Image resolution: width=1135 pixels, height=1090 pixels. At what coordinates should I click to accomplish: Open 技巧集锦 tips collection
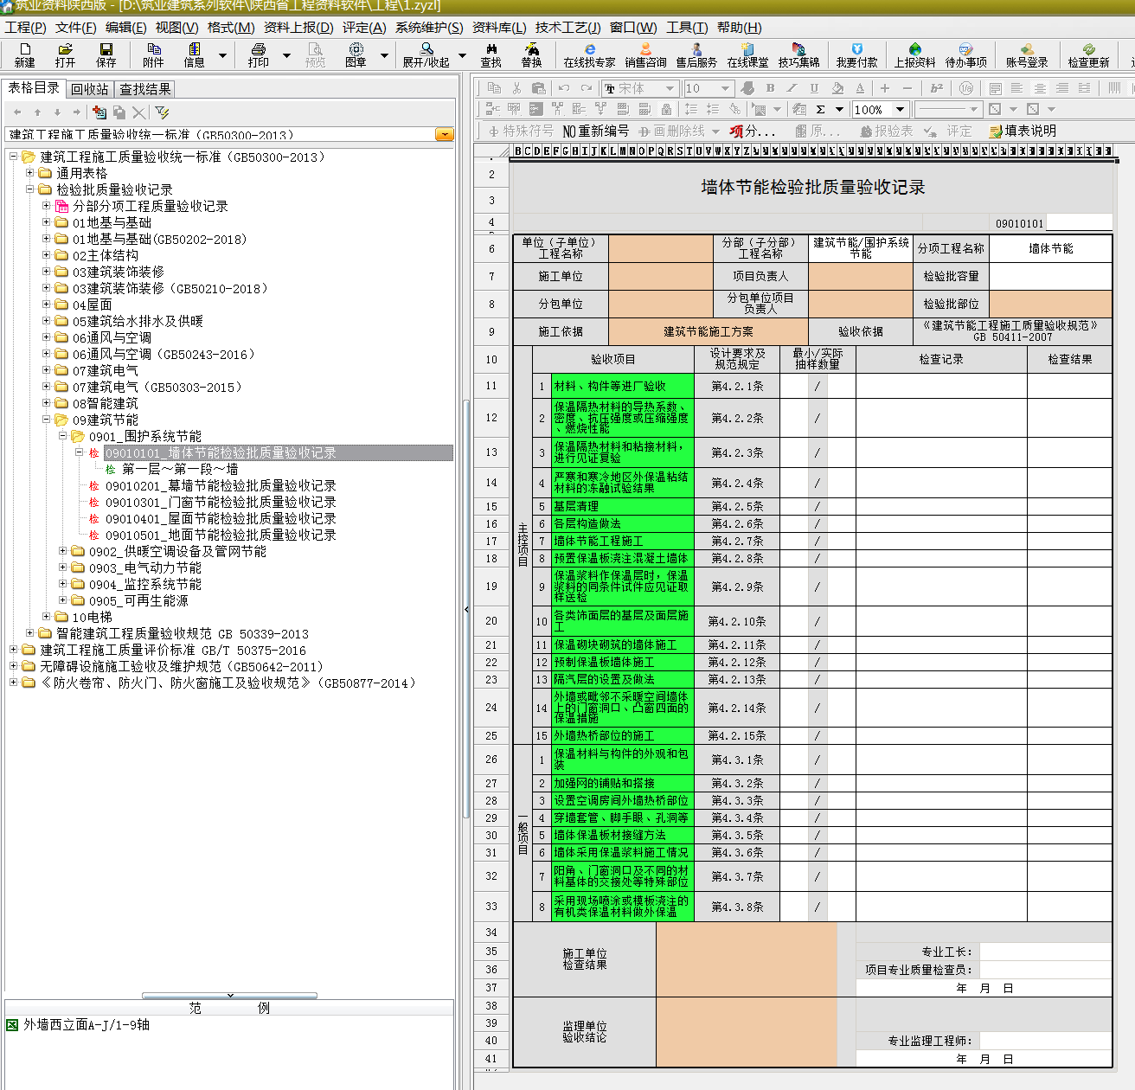point(798,55)
